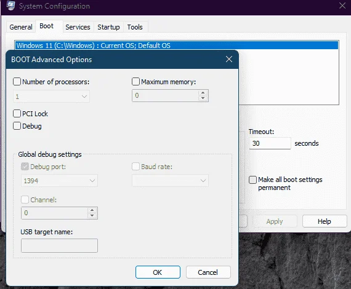Switch to the Services tab
Screen dimensions: 351x289
[78, 27]
